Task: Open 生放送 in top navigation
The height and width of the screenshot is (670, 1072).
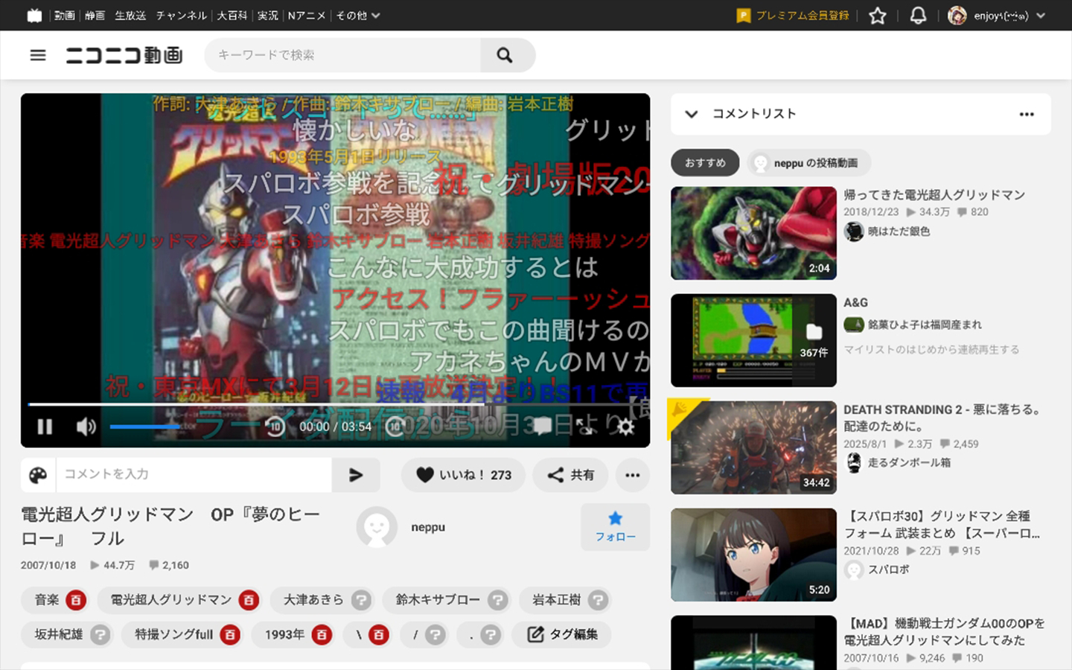Action: pyautogui.click(x=130, y=15)
